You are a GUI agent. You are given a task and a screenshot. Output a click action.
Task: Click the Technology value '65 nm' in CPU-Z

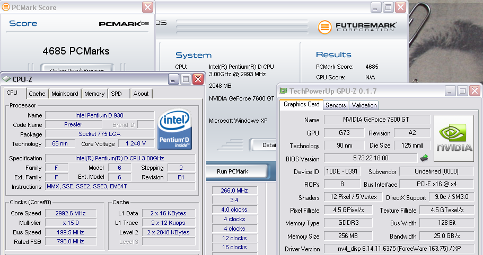pyautogui.click(x=60, y=143)
